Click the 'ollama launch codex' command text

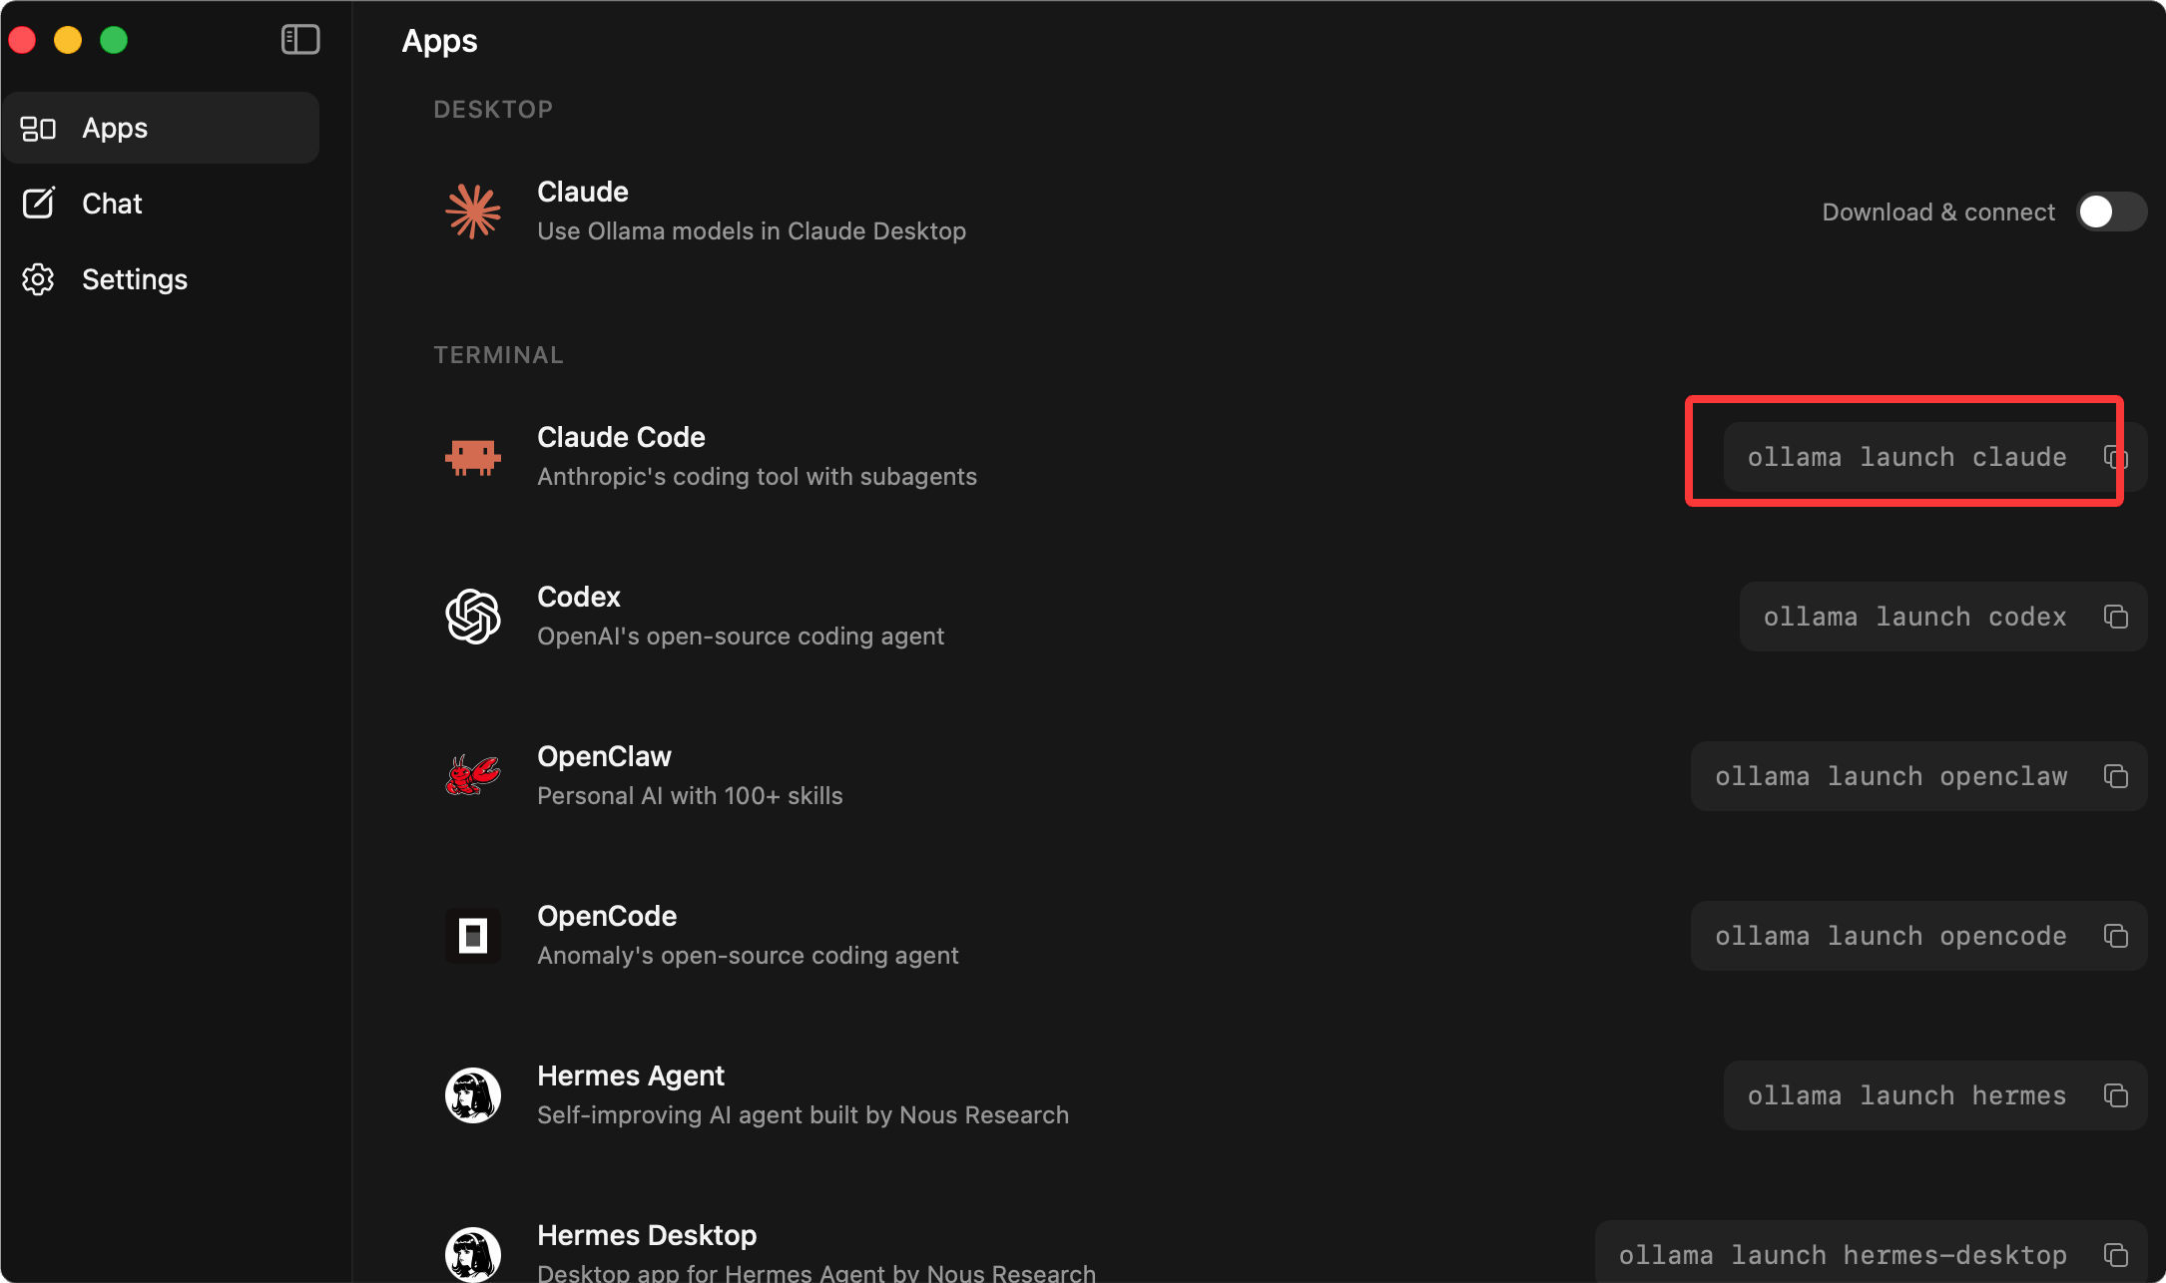tap(1914, 617)
